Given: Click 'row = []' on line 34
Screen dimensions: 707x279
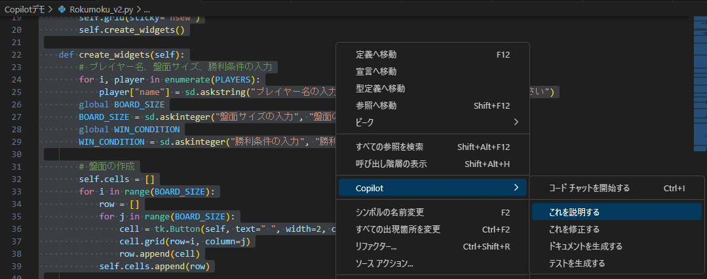Looking at the screenshot, I should tap(119, 204).
